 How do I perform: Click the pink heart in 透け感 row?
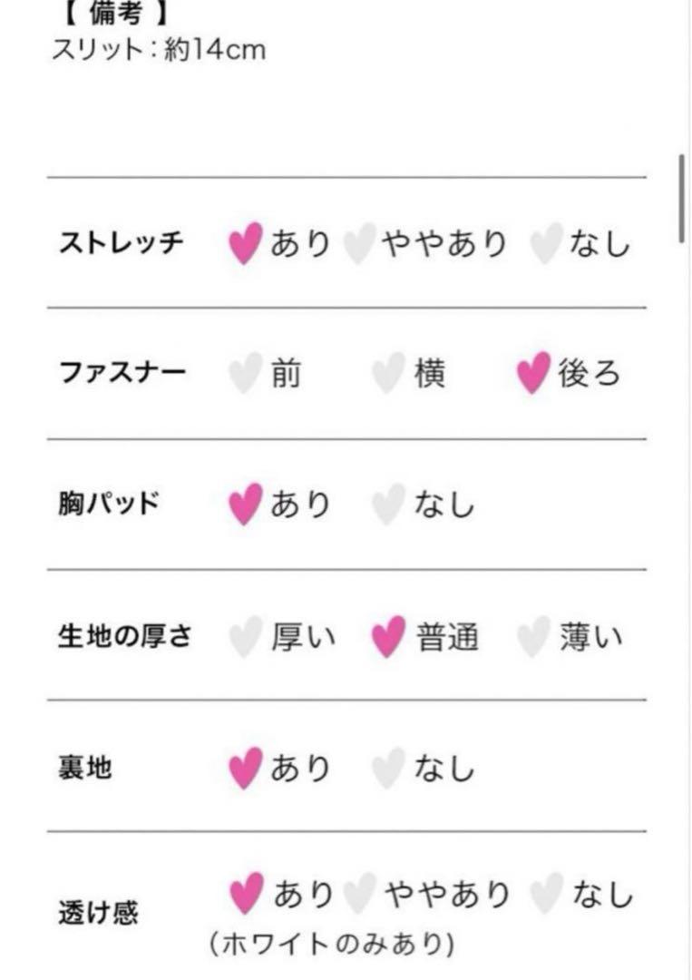click(246, 894)
